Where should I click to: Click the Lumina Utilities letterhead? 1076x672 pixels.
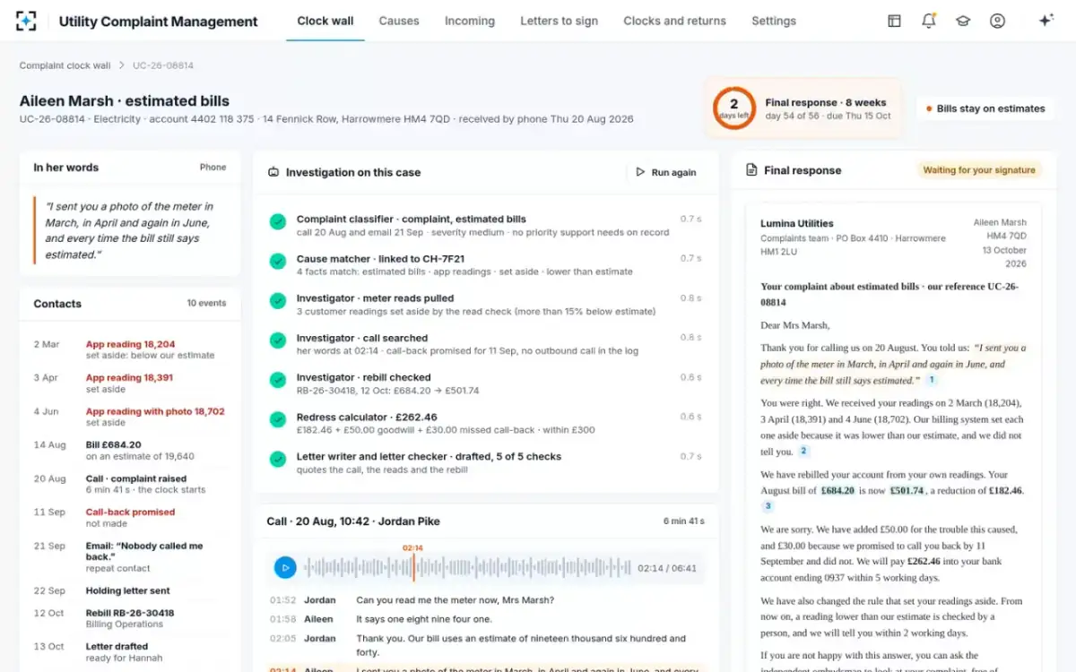click(797, 223)
